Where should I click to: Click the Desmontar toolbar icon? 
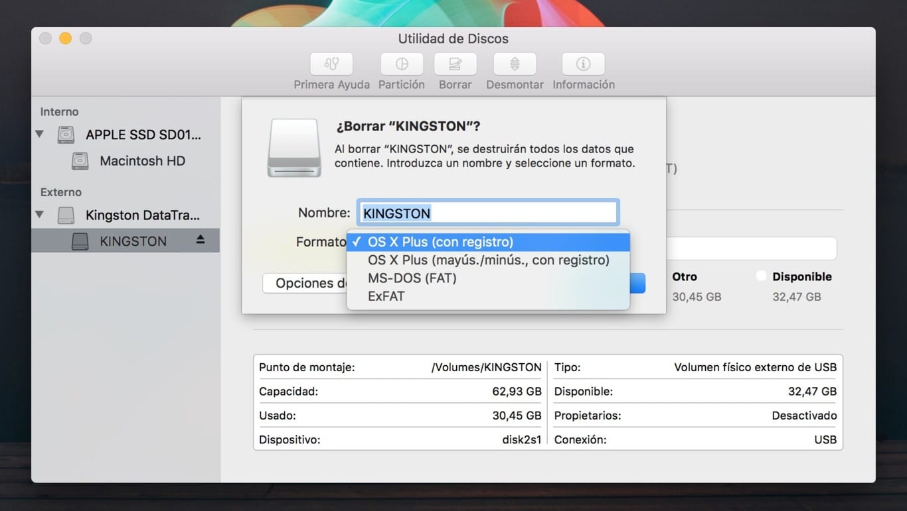point(515,64)
